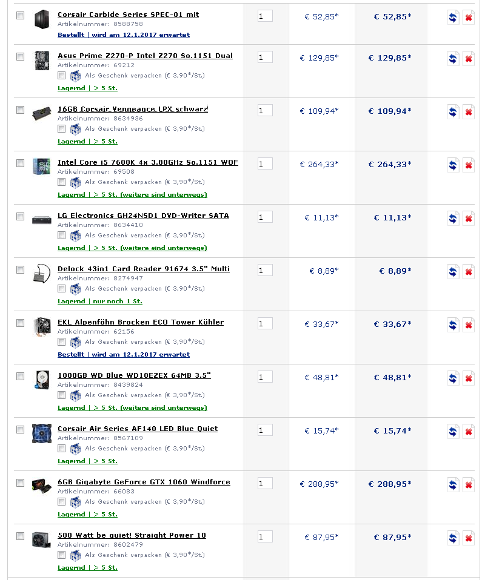Image resolution: width=482 pixels, height=580 pixels.
Task: Refresh the 1000GB WD Blue row
Action: [x=453, y=378]
